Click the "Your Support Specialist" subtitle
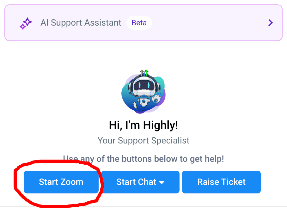The height and width of the screenshot is (213, 287). (x=143, y=140)
